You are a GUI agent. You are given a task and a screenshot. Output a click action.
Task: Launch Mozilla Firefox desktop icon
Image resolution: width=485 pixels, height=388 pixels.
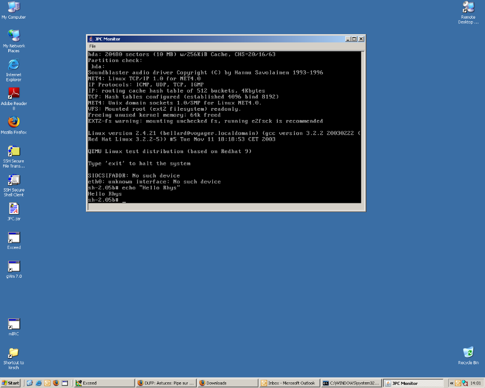(x=13, y=123)
